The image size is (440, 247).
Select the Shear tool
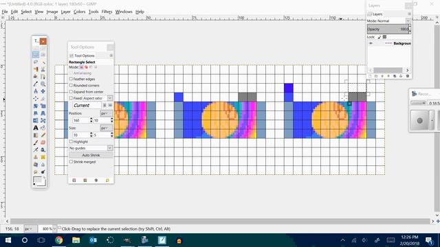pyautogui.click(x=36, y=113)
